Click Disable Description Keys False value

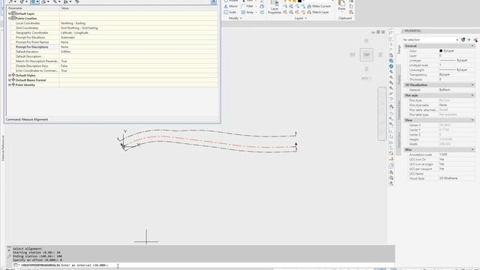coord(64,66)
